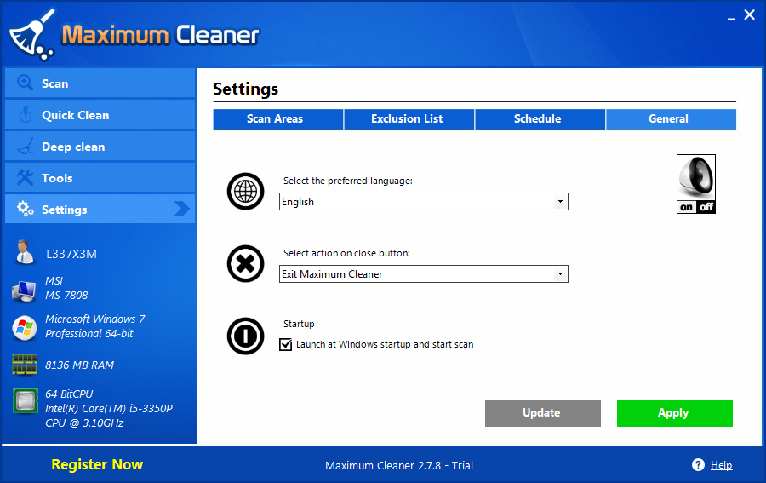766x483 pixels.
Task: Turn sound off with the 'off' toggle
Action: (706, 207)
